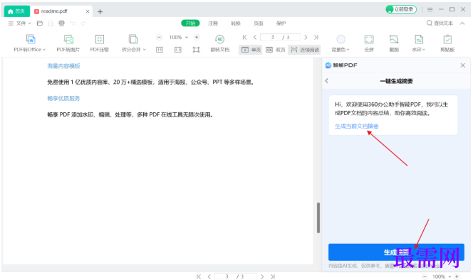The width and height of the screenshot is (473, 280).
Task: Open the 背景色 dropdown arrow
Action: click(348, 50)
